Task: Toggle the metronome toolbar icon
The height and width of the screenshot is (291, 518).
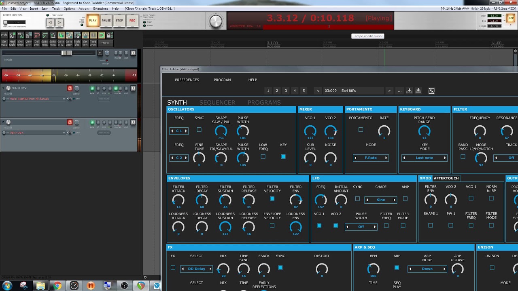Action: [53, 36]
